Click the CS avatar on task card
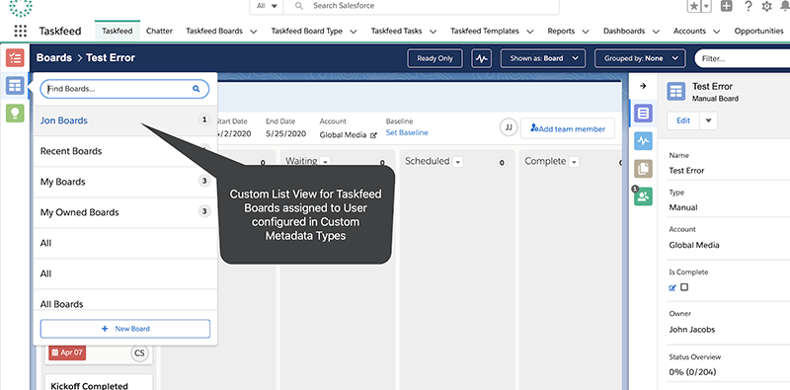790x390 pixels. (x=139, y=352)
